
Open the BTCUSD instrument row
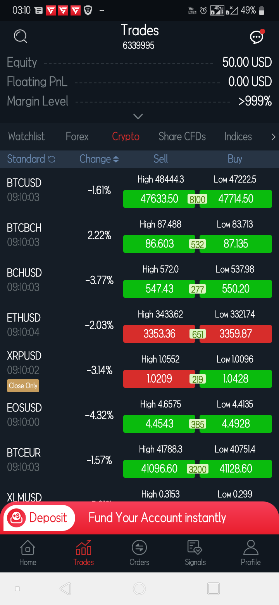(139, 191)
